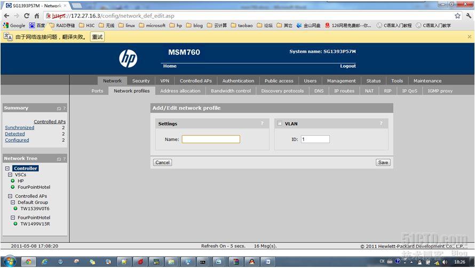Viewport: 475px width, 268px height.
Task: Open the IGMP proxy tab
Action: pyautogui.click(x=440, y=91)
